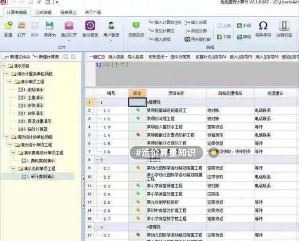
Task: Collapse the 演示单项工程 folder
Action: coord(10,82)
